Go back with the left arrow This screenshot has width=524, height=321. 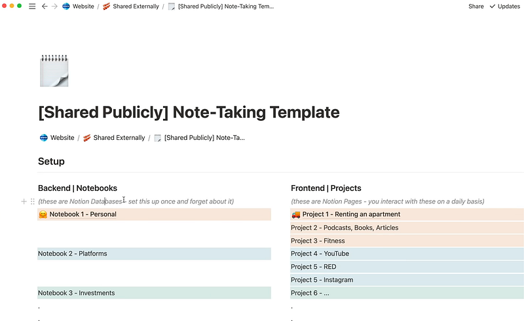(44, 7)
